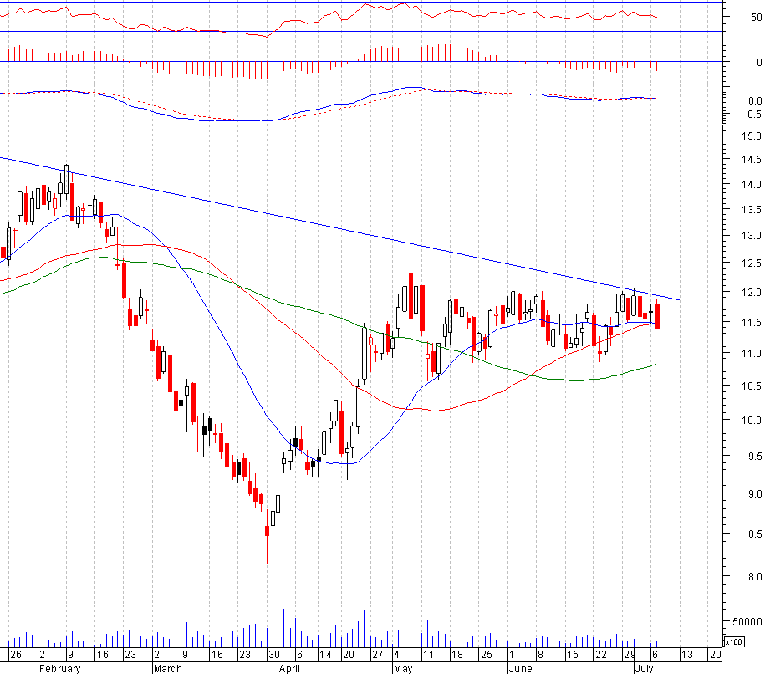Image resolution: width=765 pixels, height=674 pixels.
Task: Click the June month label
Action: click(520, 669)
